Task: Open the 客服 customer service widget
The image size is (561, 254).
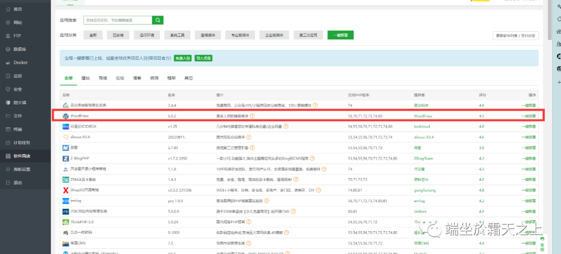Action: coord(542,244)
